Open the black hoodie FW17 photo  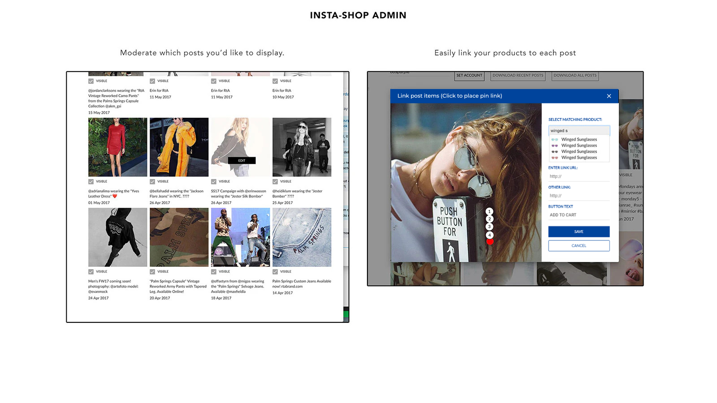(117, 237)
